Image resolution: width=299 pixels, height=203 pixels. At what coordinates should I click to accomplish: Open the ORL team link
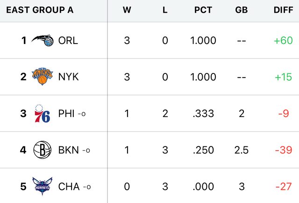pos(68,41)
